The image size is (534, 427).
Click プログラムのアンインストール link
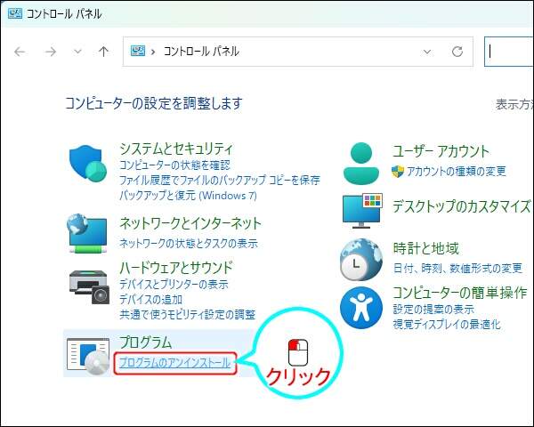[175, 363]
